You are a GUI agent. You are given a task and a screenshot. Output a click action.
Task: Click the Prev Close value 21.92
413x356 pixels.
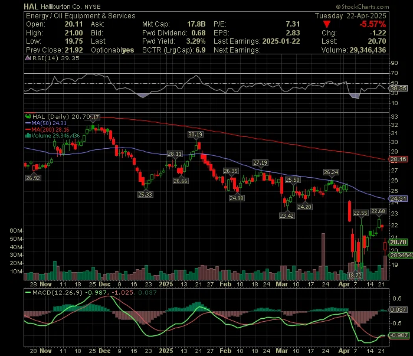click(74, 50)
